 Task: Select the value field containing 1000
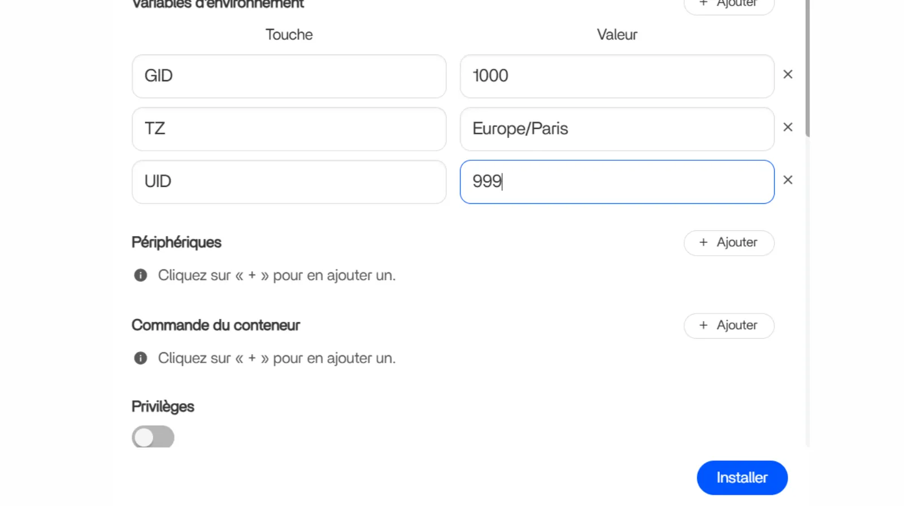[x=616, y=76]
